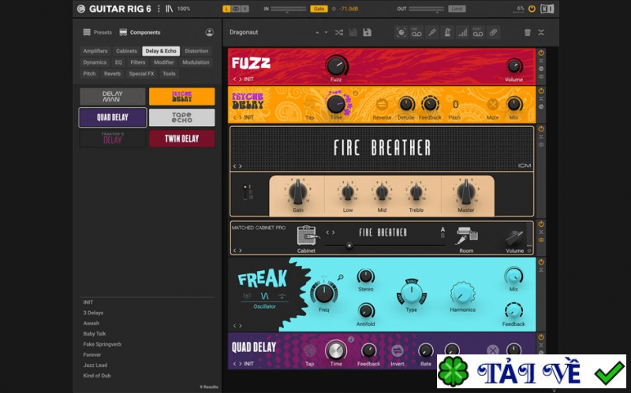The image size is (631, 393).
Task: Select the Oscillator waveform icon in Freak
Action: 264,296
